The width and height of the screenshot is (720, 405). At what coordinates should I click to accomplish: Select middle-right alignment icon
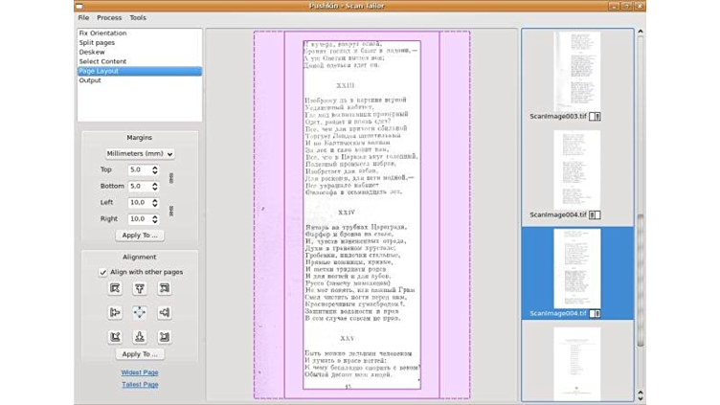point(164,313)
